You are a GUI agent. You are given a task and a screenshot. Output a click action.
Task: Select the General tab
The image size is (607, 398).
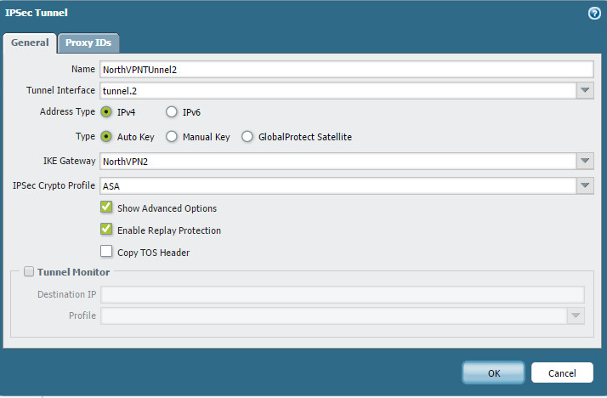pos(30,43)
